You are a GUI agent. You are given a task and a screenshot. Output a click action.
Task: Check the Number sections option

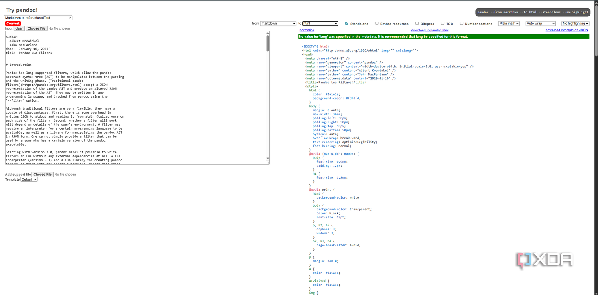point(462,24)
